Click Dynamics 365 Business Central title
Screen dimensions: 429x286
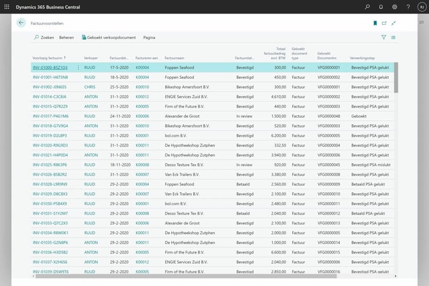(x=48, y=7)
